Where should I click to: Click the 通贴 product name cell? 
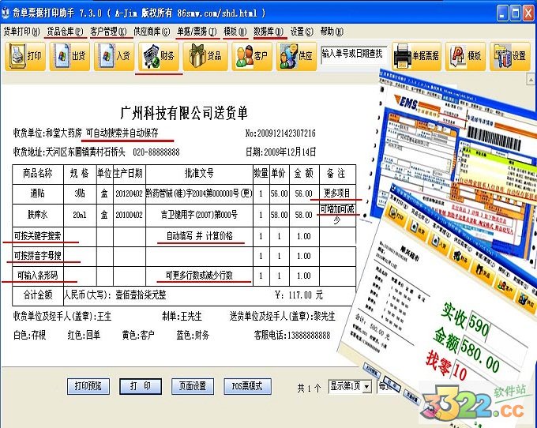[38, 193]
